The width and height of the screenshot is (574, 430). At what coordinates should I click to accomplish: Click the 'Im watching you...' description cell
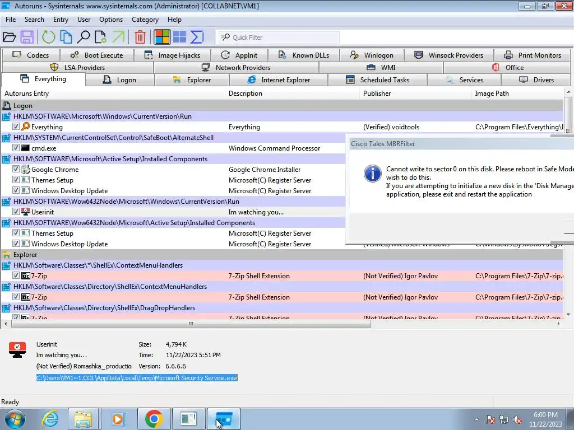coord(256,212)
